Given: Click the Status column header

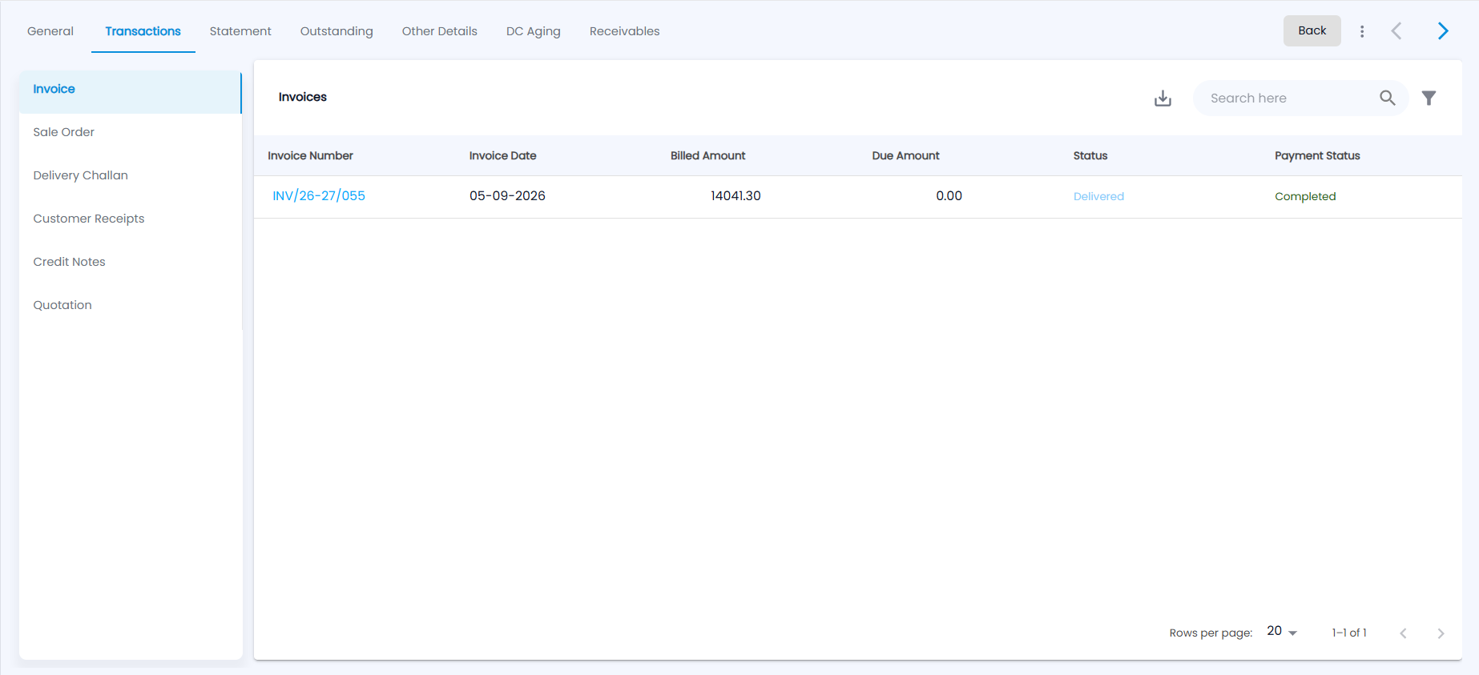Looking at the screenshot, I should [1090, 156].
